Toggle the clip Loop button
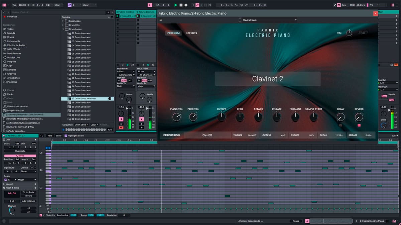The image size is (401, 225). coord(20,156)
